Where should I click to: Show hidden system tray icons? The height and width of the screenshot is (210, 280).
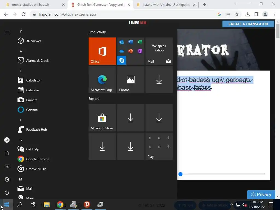(231, 205)
